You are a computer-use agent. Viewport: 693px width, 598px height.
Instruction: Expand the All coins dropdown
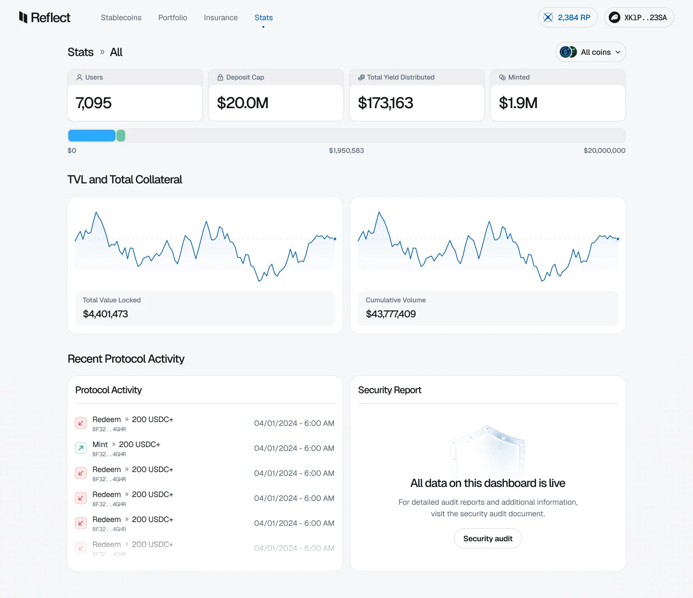pyautogui.click(x=590, y=52)
